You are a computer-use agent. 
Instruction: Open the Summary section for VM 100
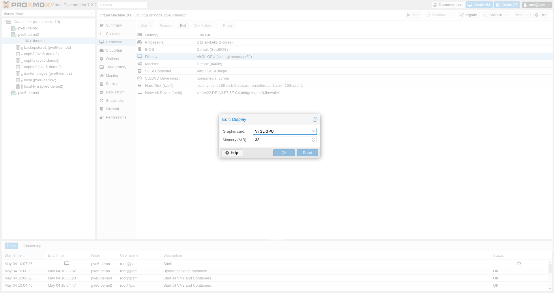(x=113, y=25)
